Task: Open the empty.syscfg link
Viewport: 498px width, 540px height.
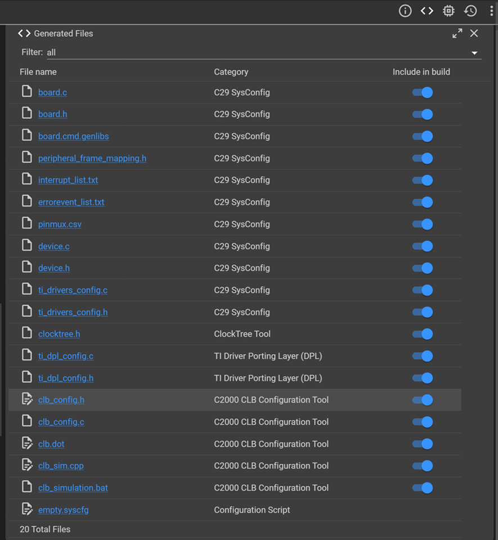Action: pos(64,510)
